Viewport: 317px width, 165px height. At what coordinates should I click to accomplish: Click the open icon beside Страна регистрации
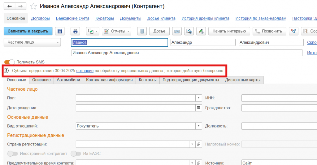point(199,144)
